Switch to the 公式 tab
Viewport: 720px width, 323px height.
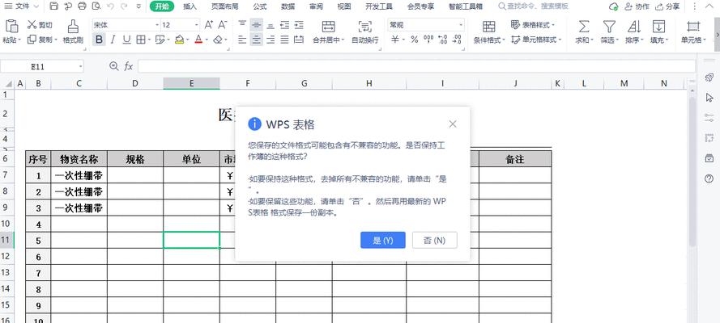pos(259,6)
